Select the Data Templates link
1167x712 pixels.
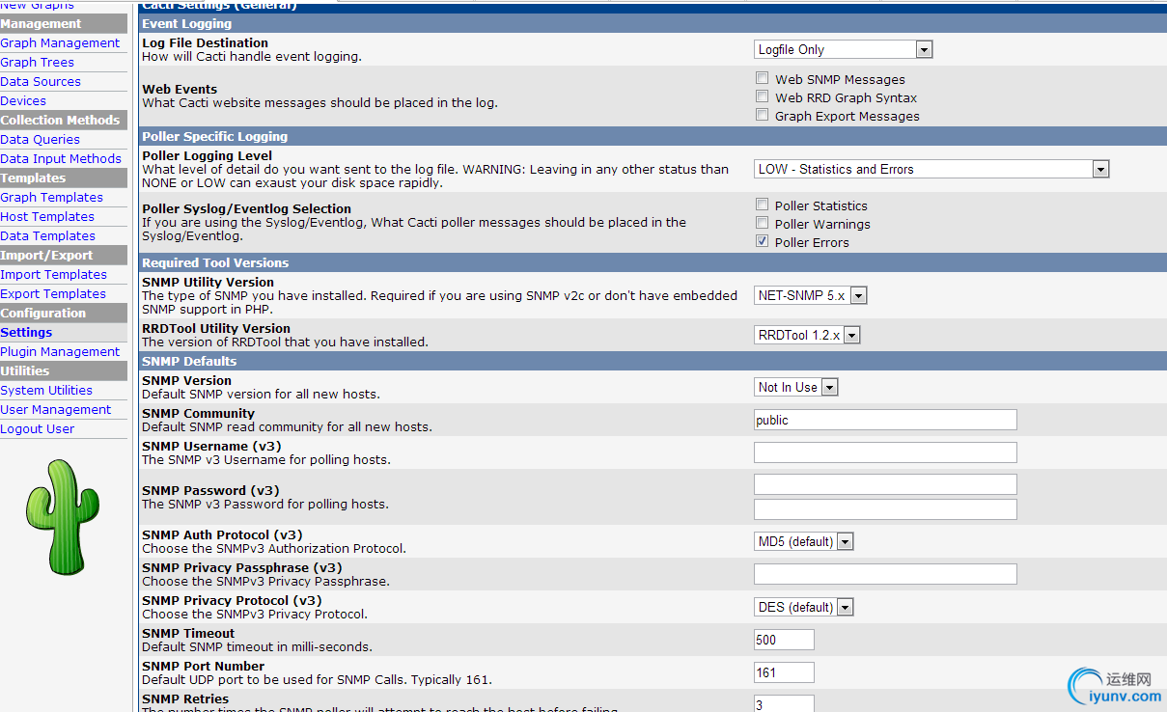point(48,235)
